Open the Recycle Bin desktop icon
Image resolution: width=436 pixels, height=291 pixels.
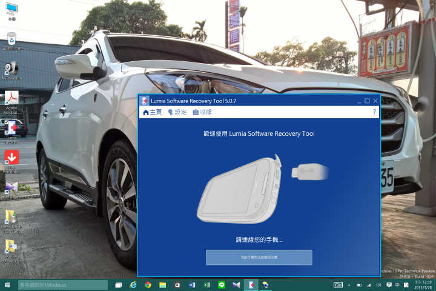(12, 41)
